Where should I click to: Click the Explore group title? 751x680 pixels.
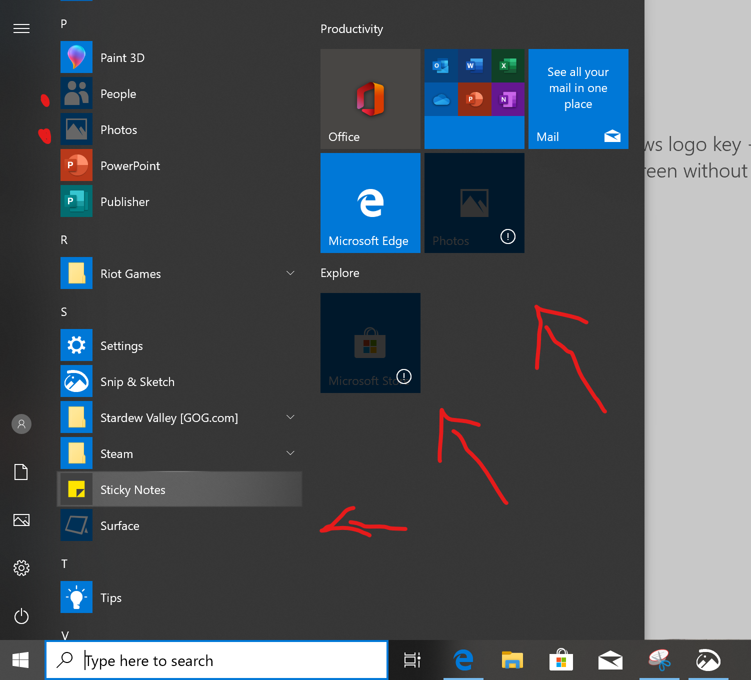click(340, 273)
